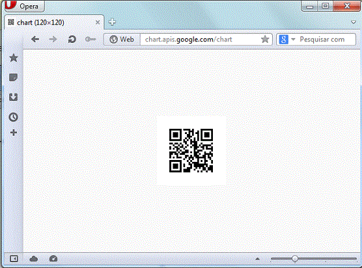362x268 pixels.
Task: Reload the page with the refresh icon
Action: pos(72,40)
